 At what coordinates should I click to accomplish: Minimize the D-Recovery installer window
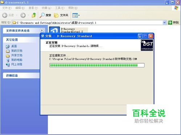140,36
